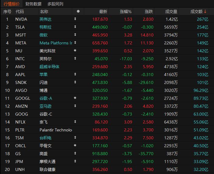Open the 谷歌-A stock link
The height and width of the screenshot is (174, 214).
[x=46, y=98]
